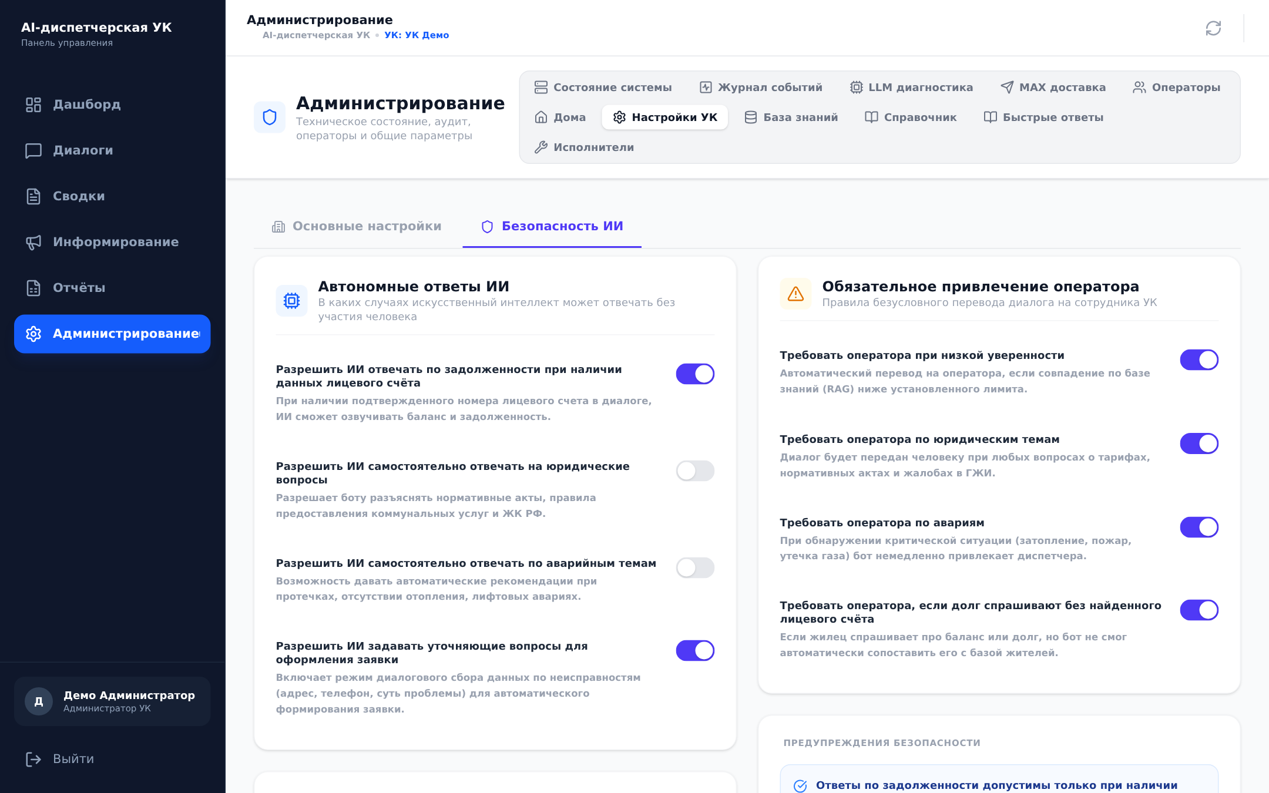
Task: Click the УК: УК Демо breadcrumb link
Action: click(x=417, y=35)
